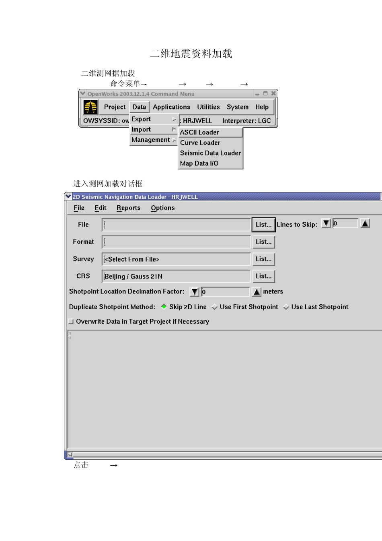Click the List button next to CRS
This screenshot has height=541, width=382.
point(263,276)
